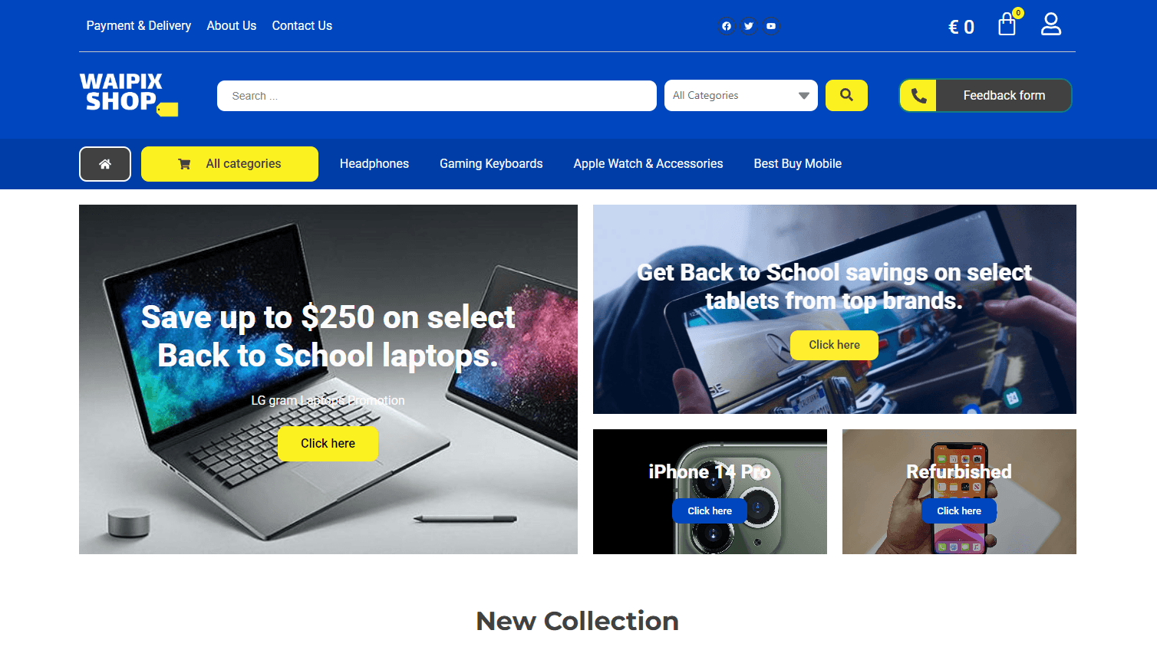Open the YouTube social icon
This screenshot has height=650, width=1157.
click(771, 26)
